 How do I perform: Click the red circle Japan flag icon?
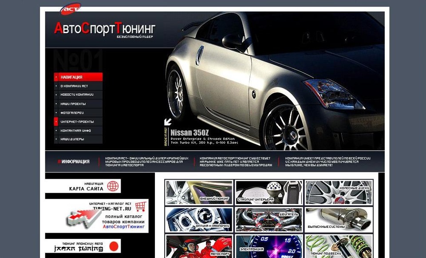114,246
